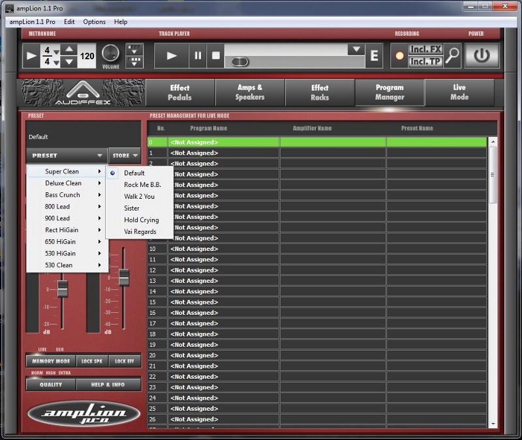Click the E eject button

click(x=374, y=55)
